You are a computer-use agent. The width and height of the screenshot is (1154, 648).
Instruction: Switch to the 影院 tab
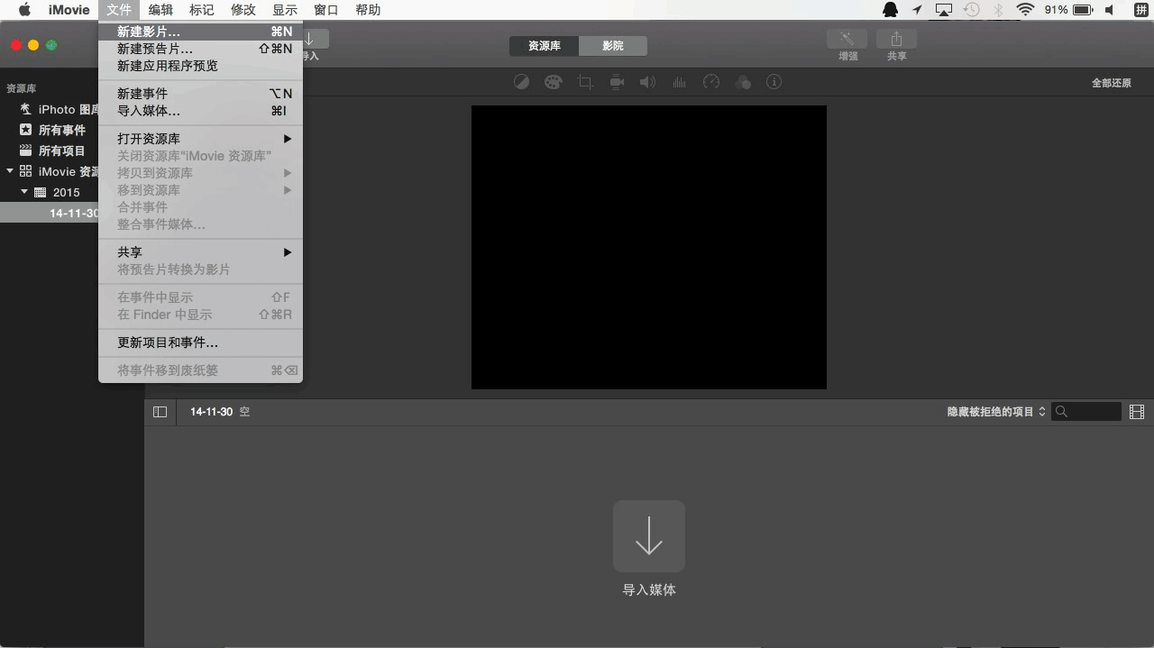(613, 45)
